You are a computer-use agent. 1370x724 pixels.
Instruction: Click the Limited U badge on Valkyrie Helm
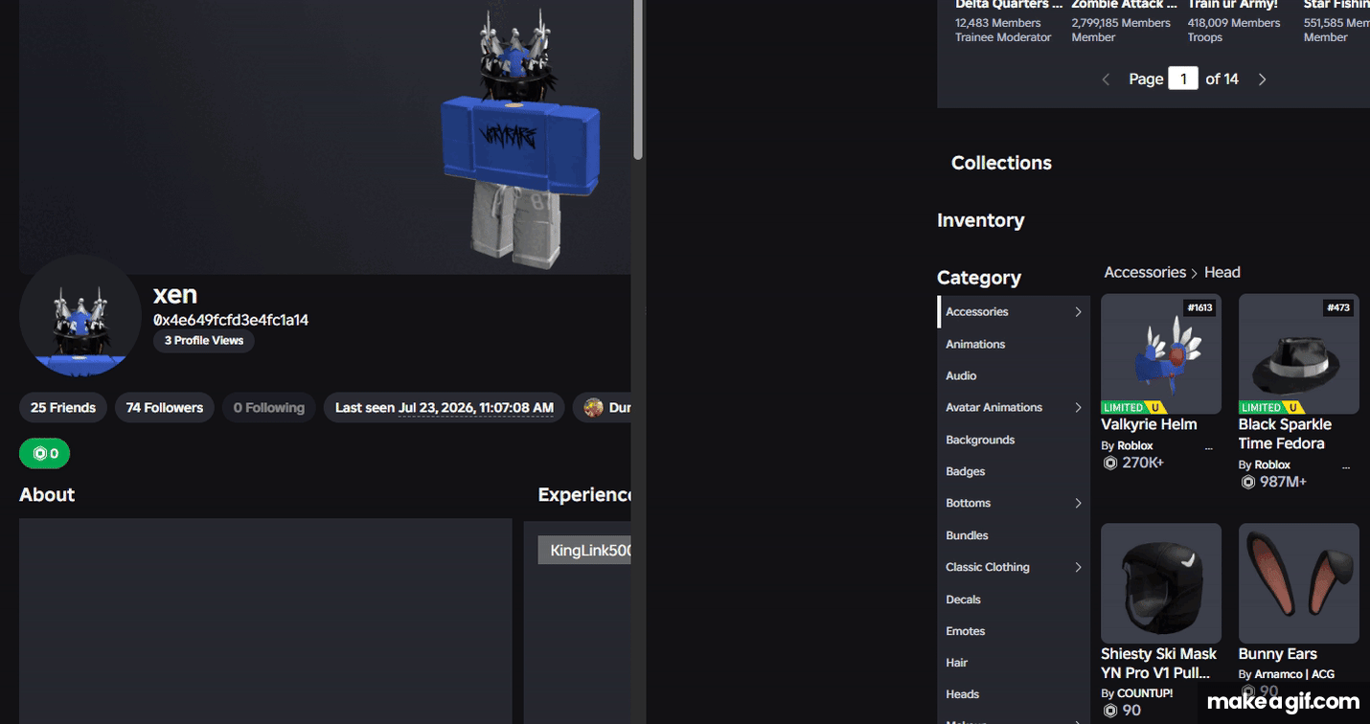click(1133, 407)
